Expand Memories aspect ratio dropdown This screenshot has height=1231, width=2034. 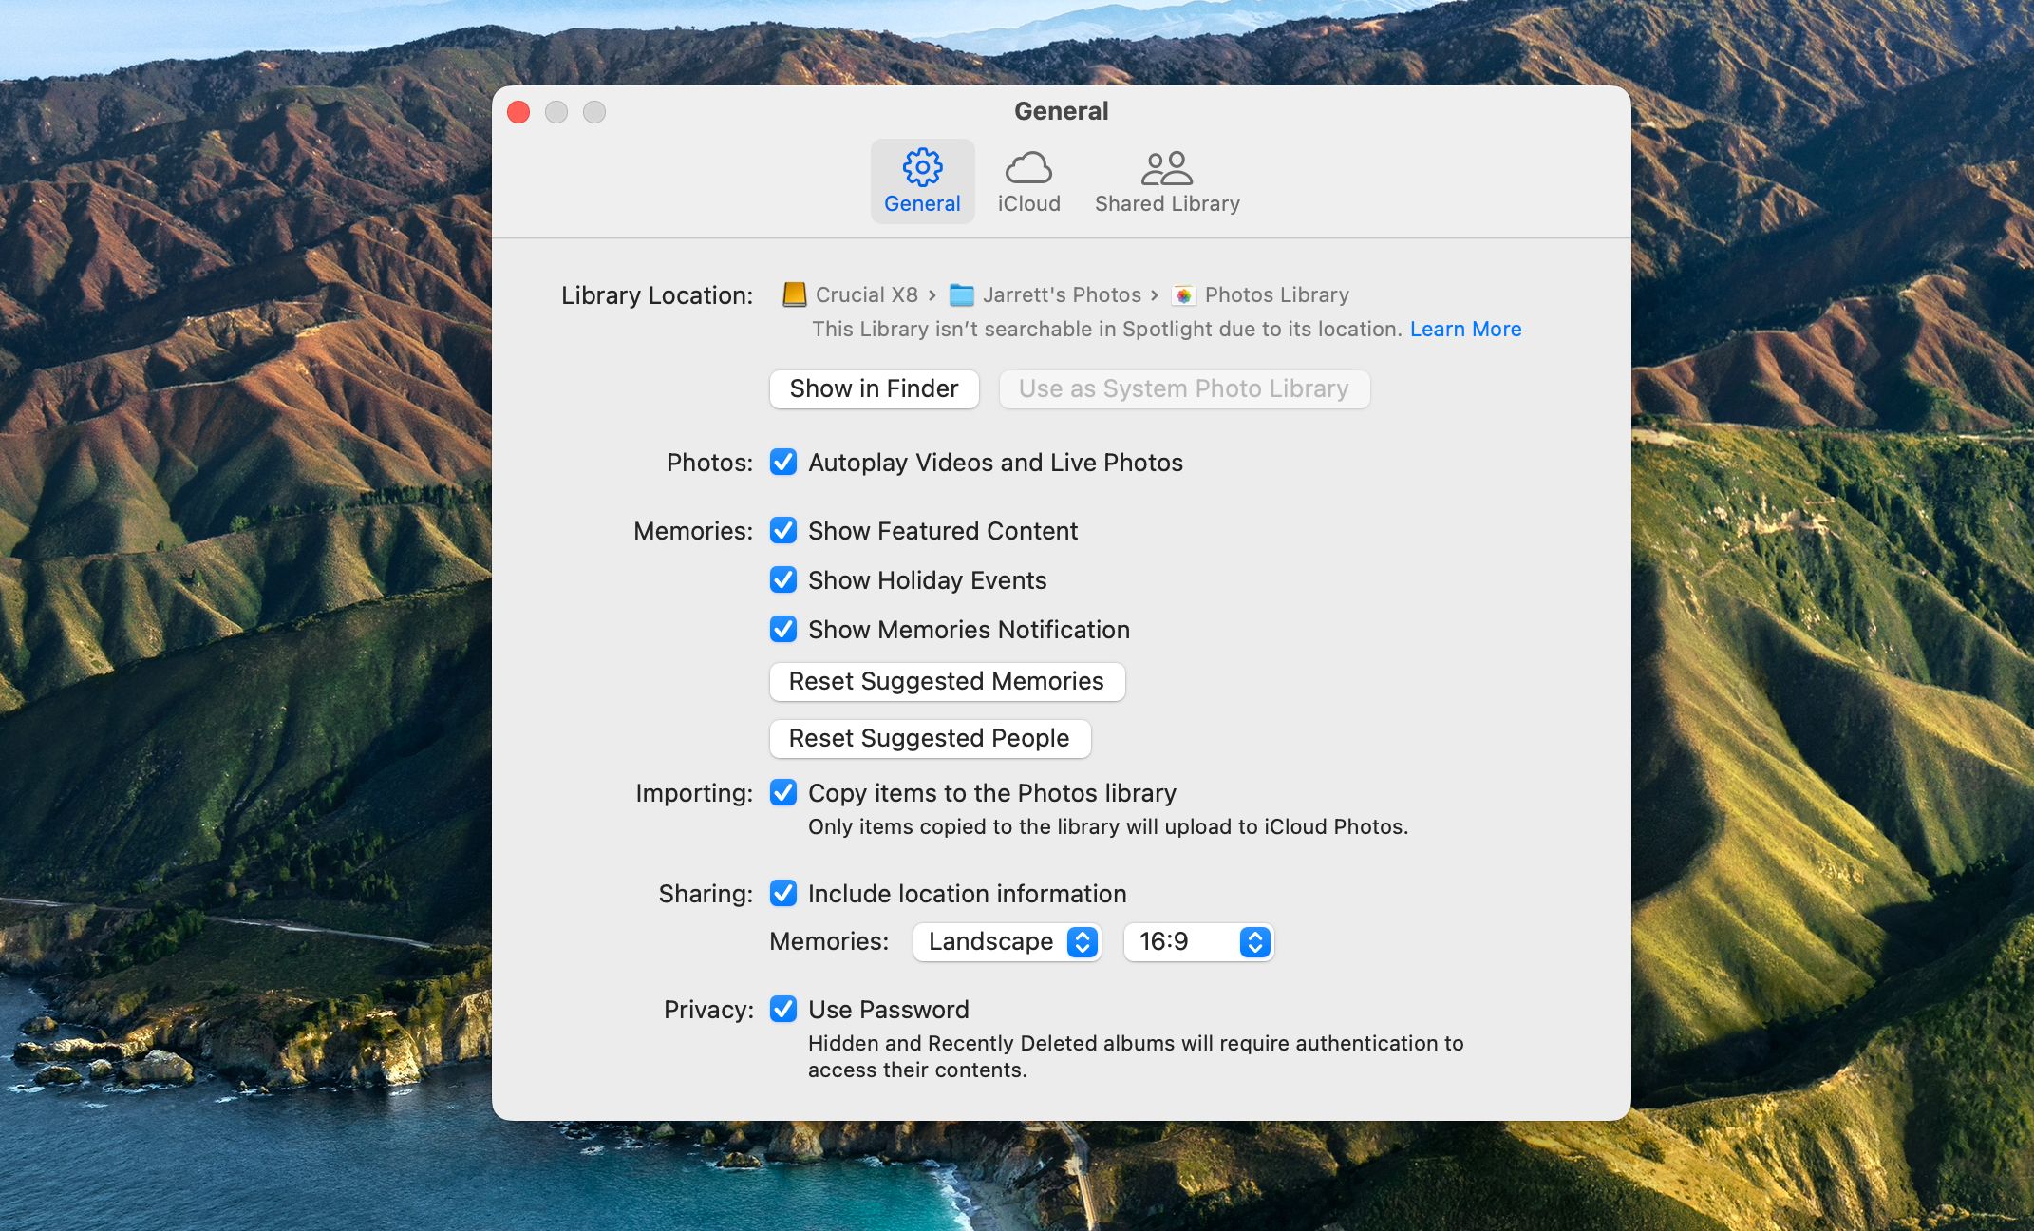point(1251,942)
